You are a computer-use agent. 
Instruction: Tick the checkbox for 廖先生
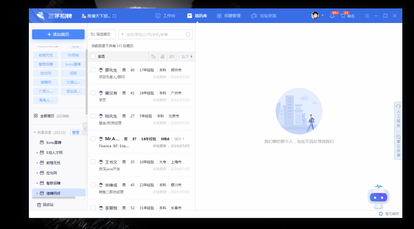pyautogui.click(x=93, y=70)
